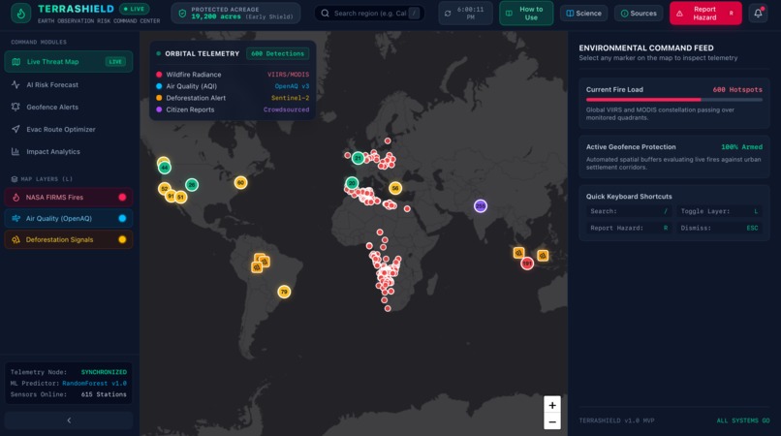Viewport: 781px width, 436px height.
Task: Open the Sources button
Action: click(639, 14)
